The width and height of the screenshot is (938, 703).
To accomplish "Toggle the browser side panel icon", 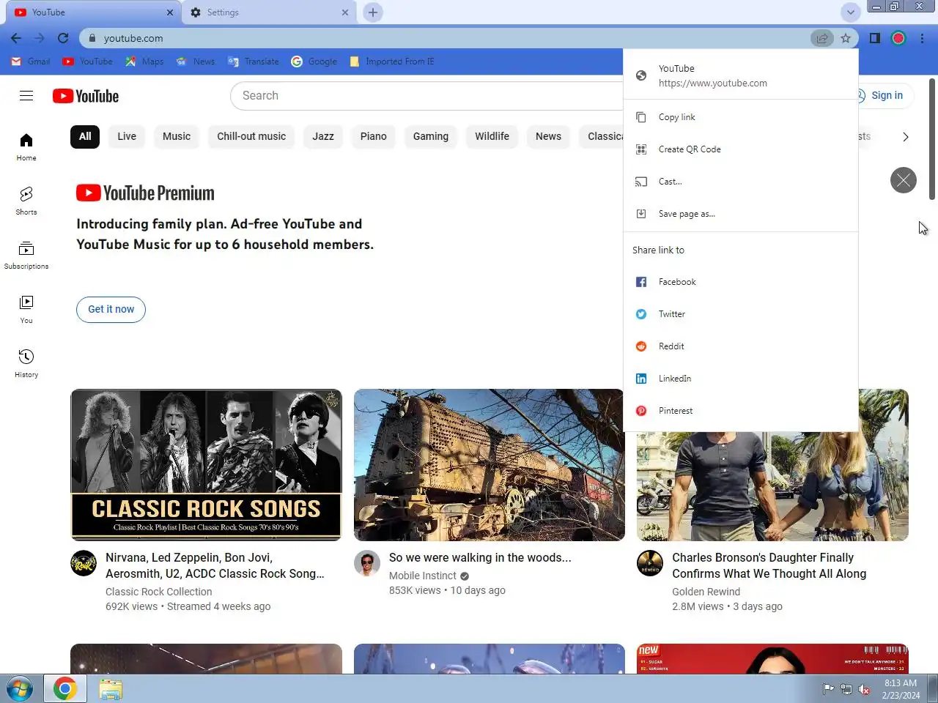I will tap(875, 38).
